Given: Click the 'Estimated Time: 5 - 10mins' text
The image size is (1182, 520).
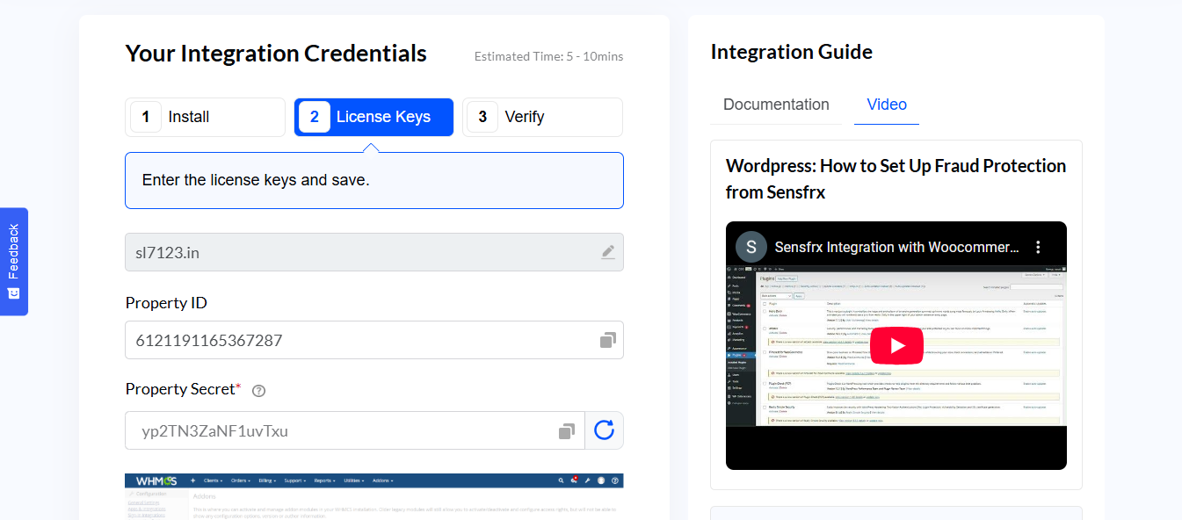Looking at the screenshot, I should click(x=548, y=56).
